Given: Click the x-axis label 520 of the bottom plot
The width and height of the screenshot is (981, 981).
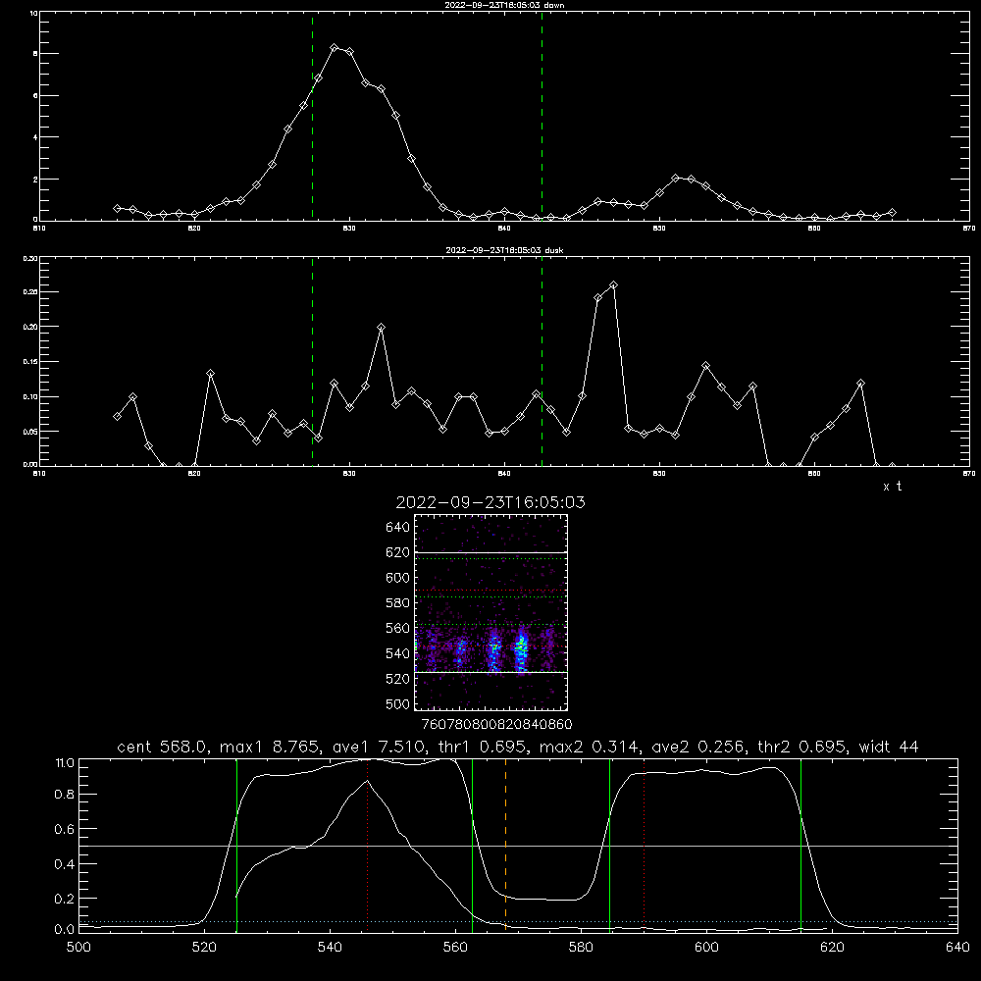Looking at the screenshot, I should click(205, 948).
